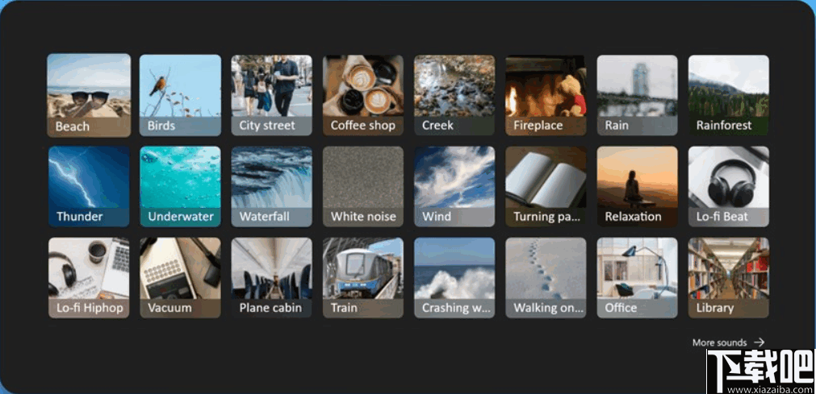Play the Rain sound tile
The height and width of the screenshot is (394, 816).
(638, 95)
